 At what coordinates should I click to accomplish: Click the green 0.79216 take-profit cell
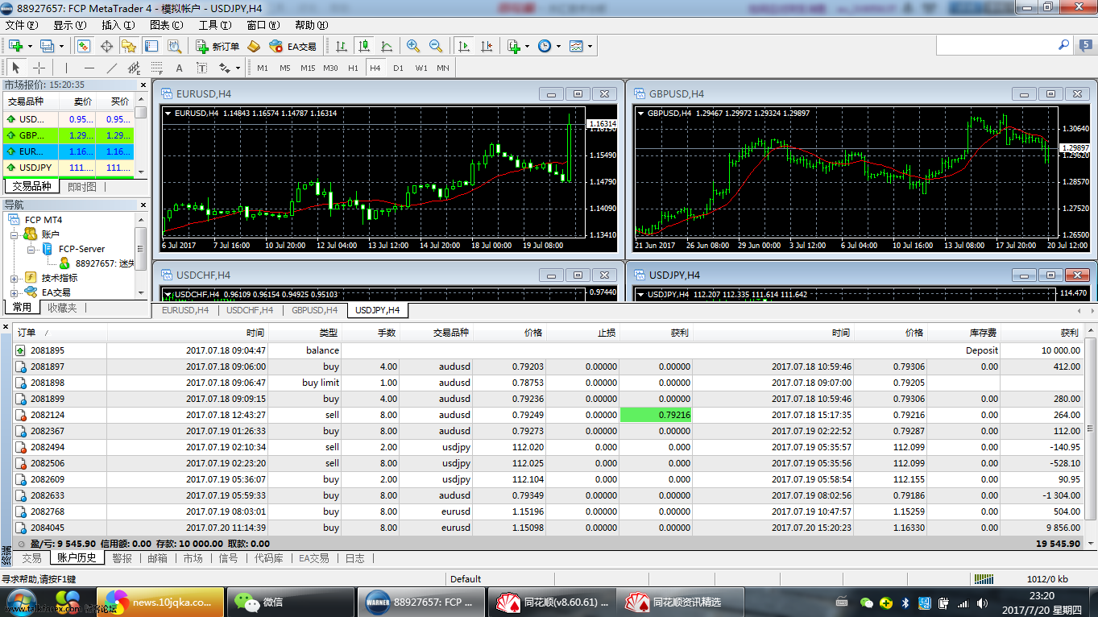click(x=657, y=415)
